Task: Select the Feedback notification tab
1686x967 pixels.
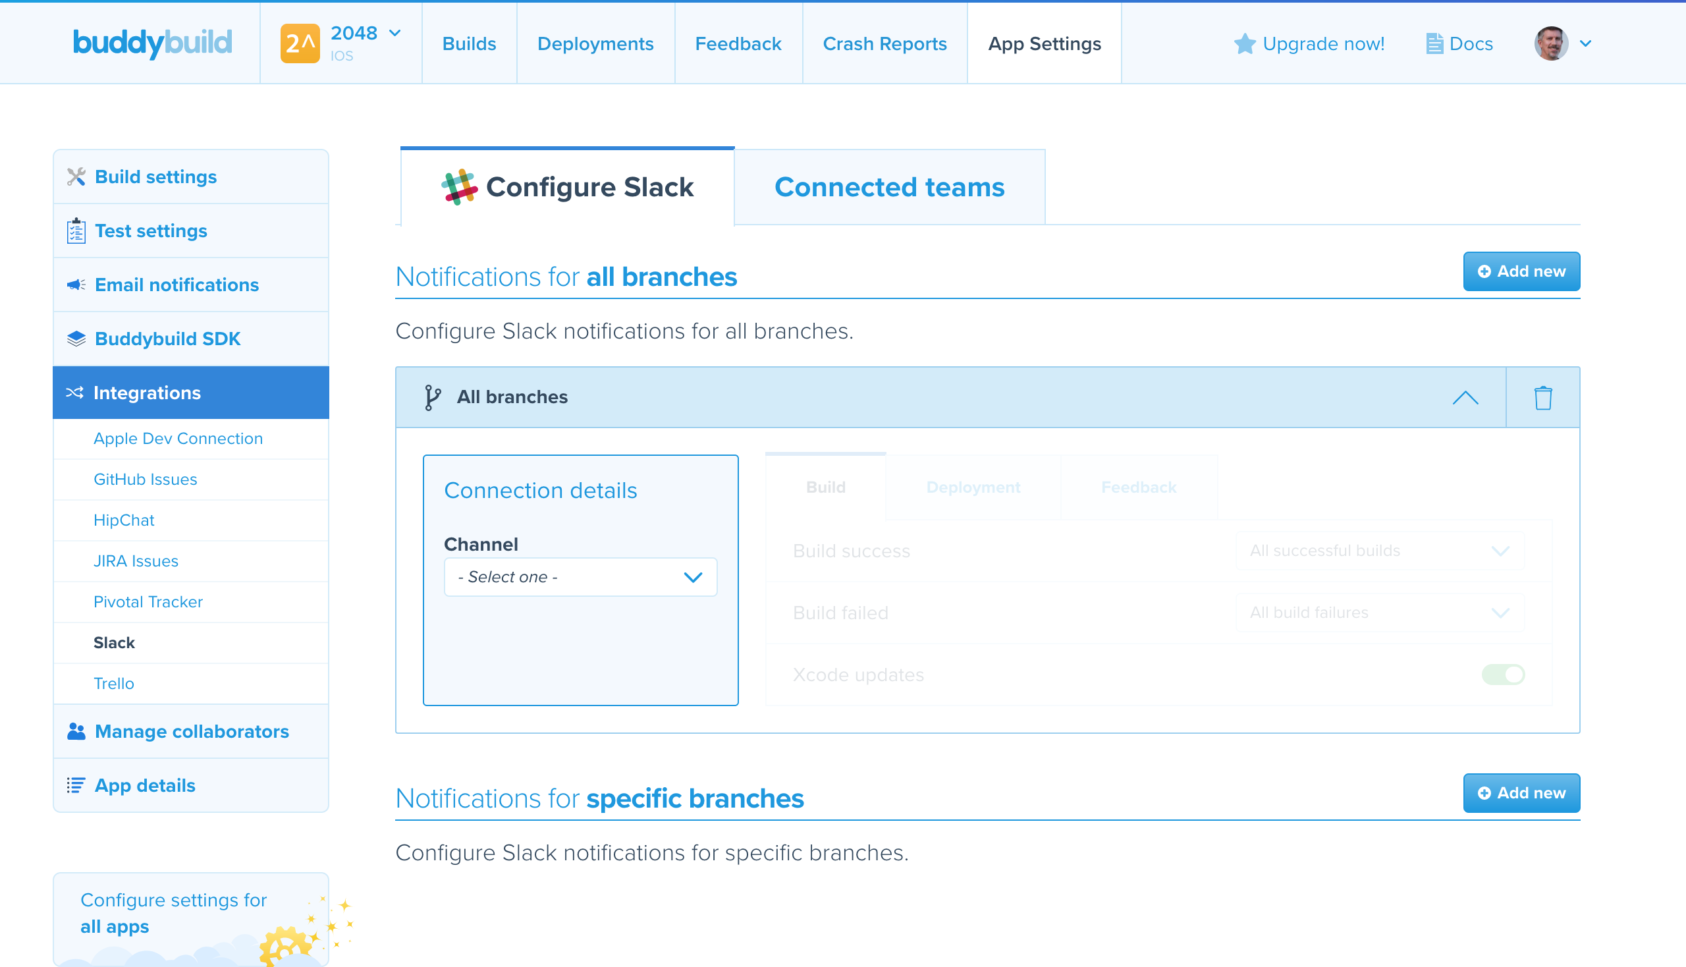Action: (1138, 487)
